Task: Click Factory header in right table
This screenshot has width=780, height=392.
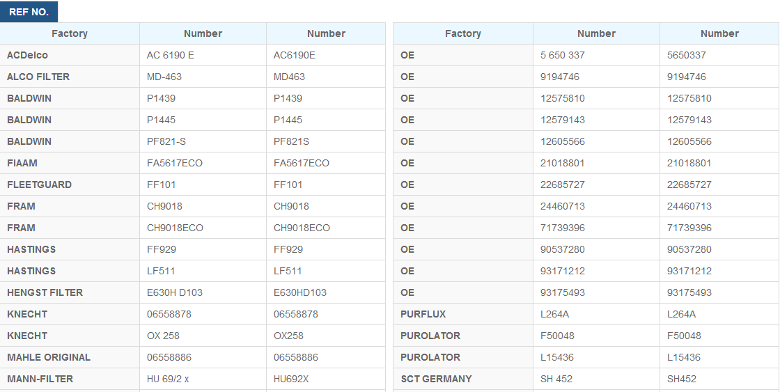Action: pos(463,33)
